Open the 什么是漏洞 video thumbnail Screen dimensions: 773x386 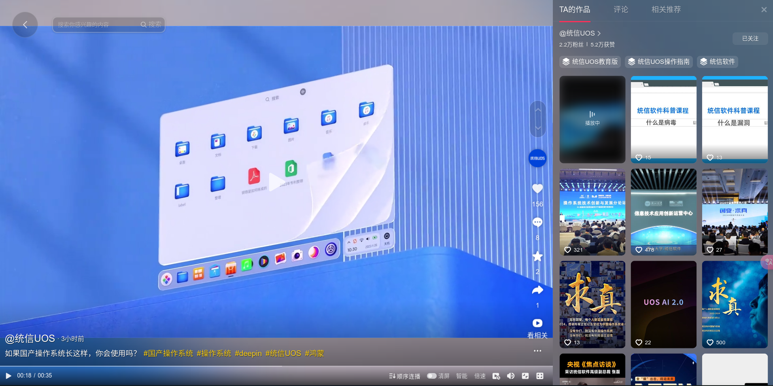pyautogui.click(x=735, y=119)
